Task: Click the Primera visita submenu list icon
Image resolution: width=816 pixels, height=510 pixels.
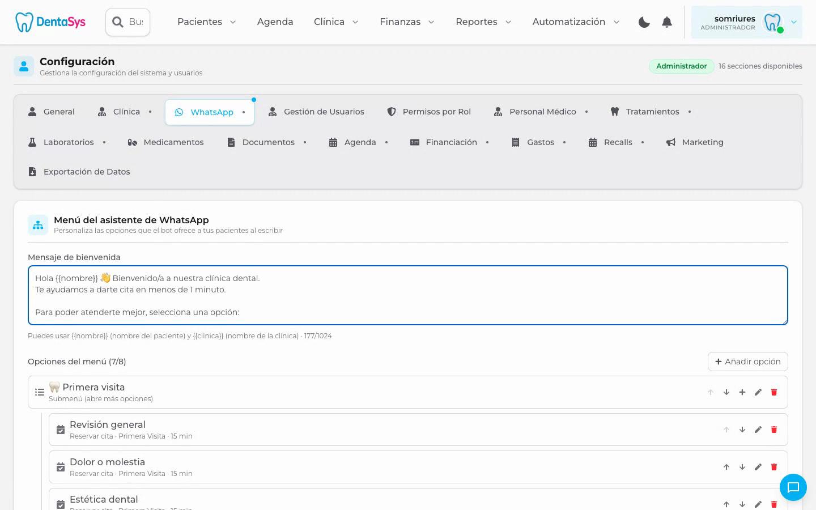Action: 40,392
